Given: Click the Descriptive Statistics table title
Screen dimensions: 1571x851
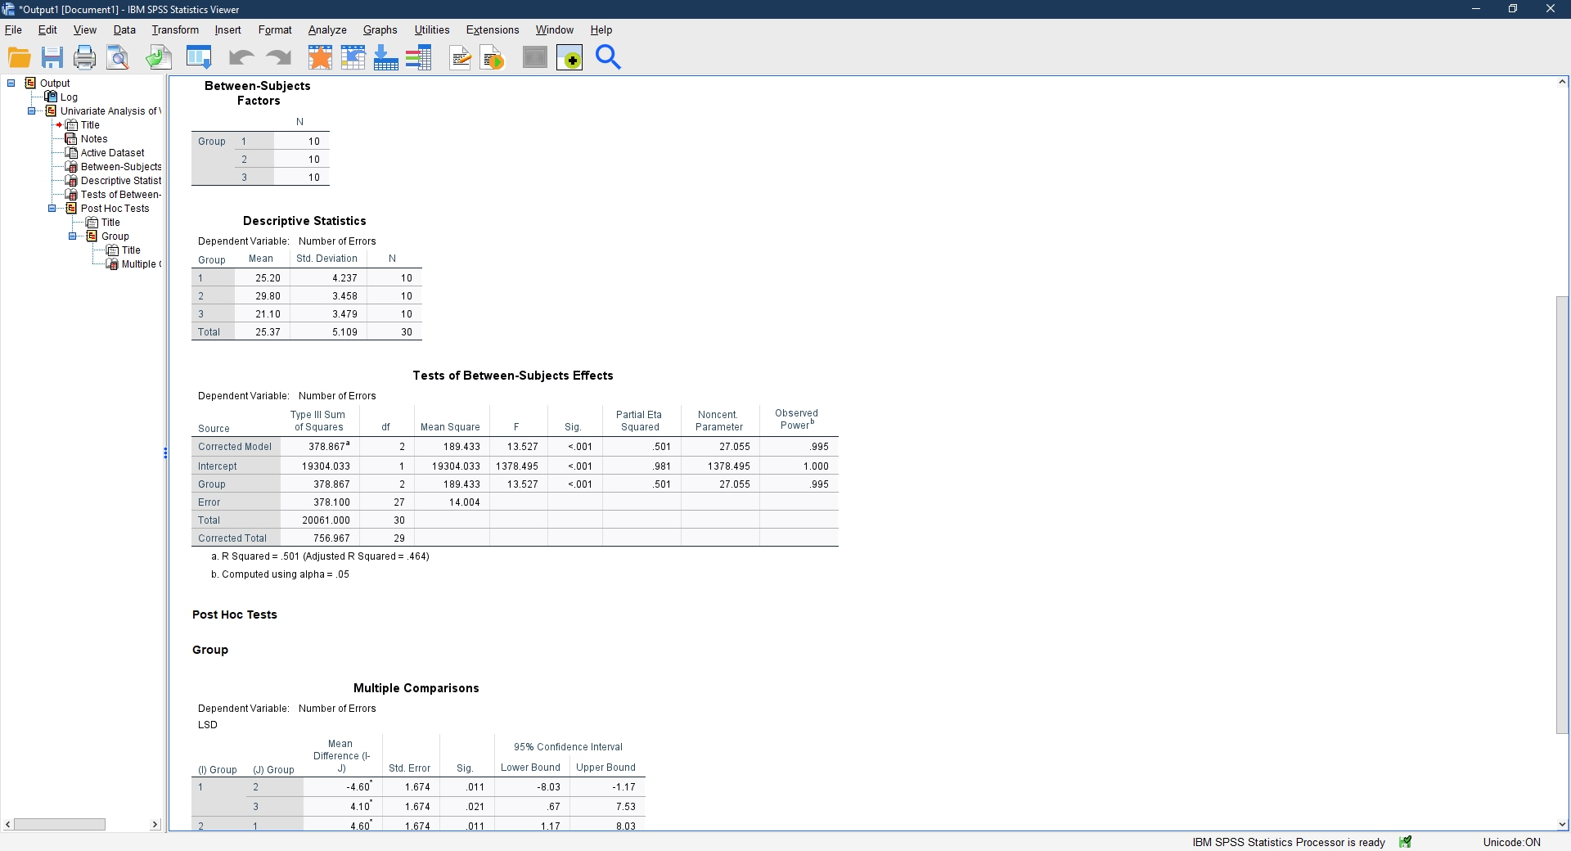Looking at the screenshot, I should click(x=304, y=221).
